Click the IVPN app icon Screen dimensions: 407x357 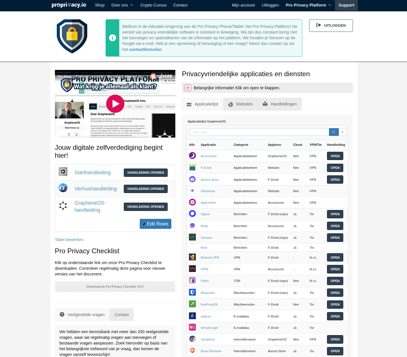pos(192,269)
